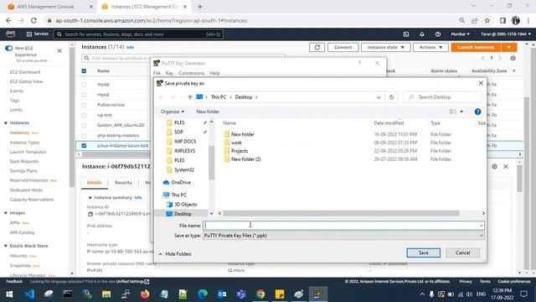Open the browser zoom magnifier icon
The image size is (536, 302).
pyautogui.click(x=461, y=20)
